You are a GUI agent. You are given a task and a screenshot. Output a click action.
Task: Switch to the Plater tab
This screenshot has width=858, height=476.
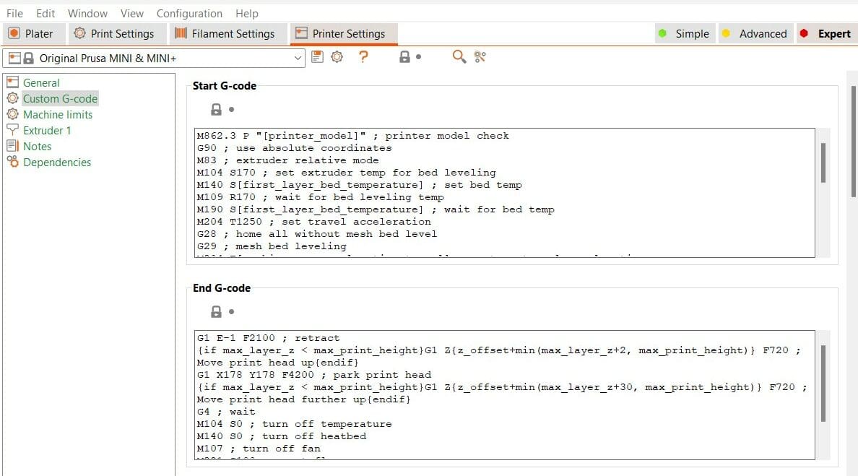(34, 34)
